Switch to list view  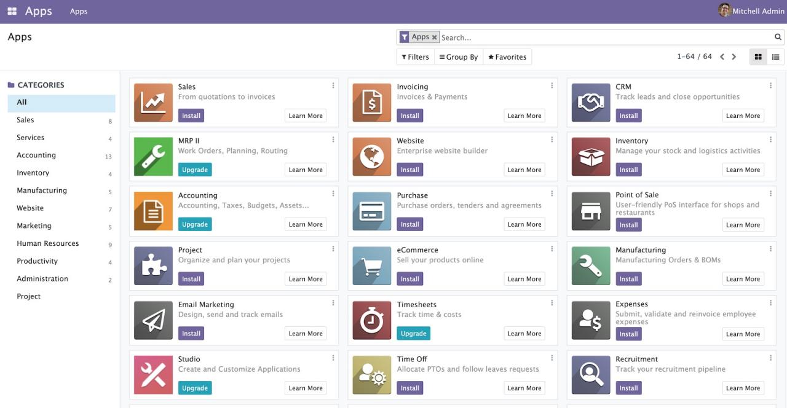776,57
